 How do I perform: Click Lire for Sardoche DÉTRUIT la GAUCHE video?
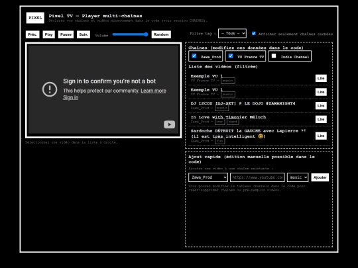321,136
